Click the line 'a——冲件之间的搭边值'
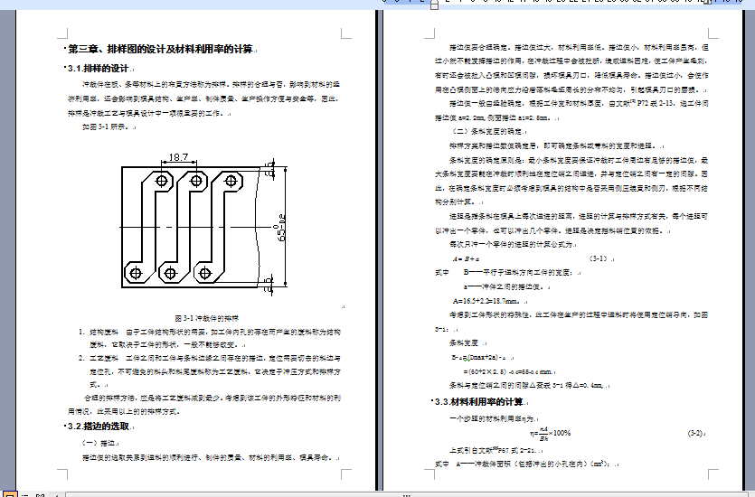 coord(504,286)
